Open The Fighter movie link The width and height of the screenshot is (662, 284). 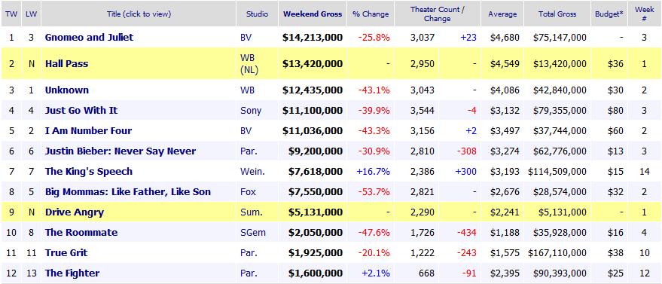pos(72,273)
